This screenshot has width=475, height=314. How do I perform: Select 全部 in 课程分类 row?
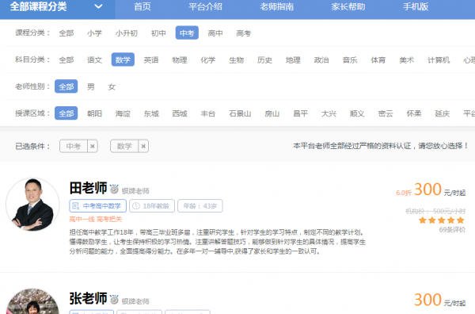pyautogui.click(x=66, y=33)
